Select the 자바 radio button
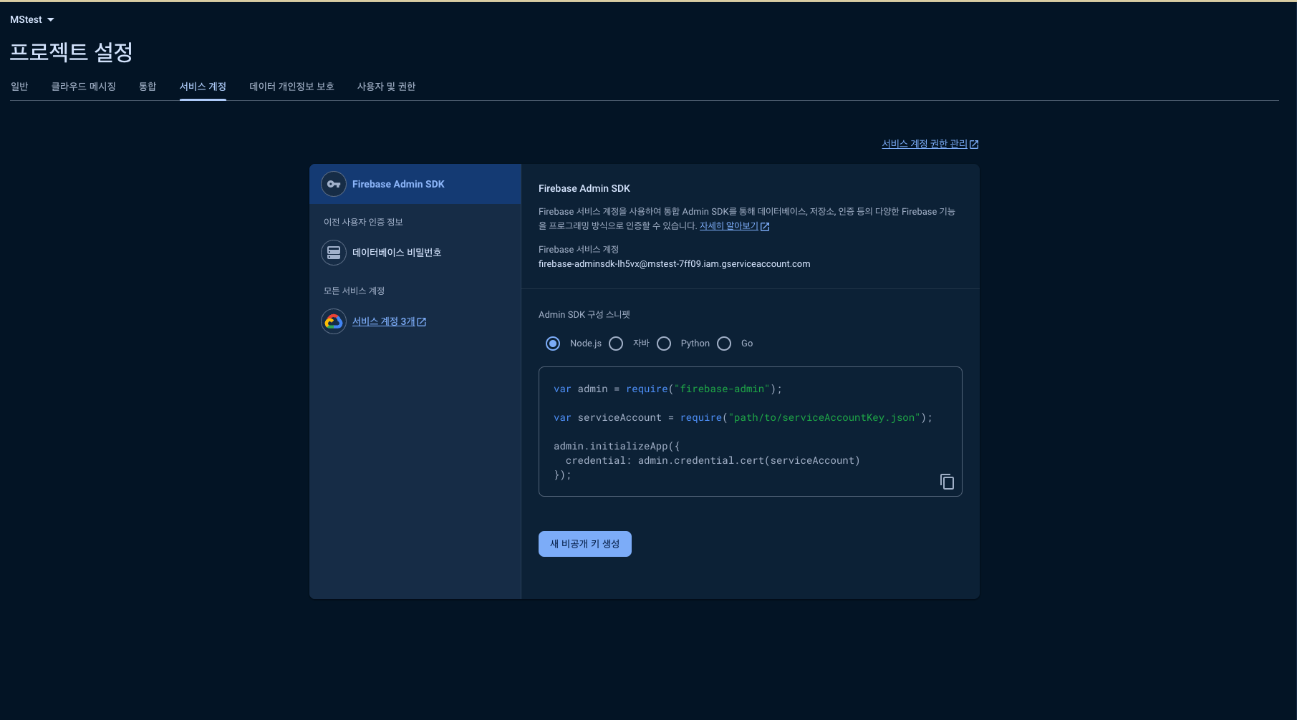Viewport: 1297px width, 720px height. coord(616,344)
